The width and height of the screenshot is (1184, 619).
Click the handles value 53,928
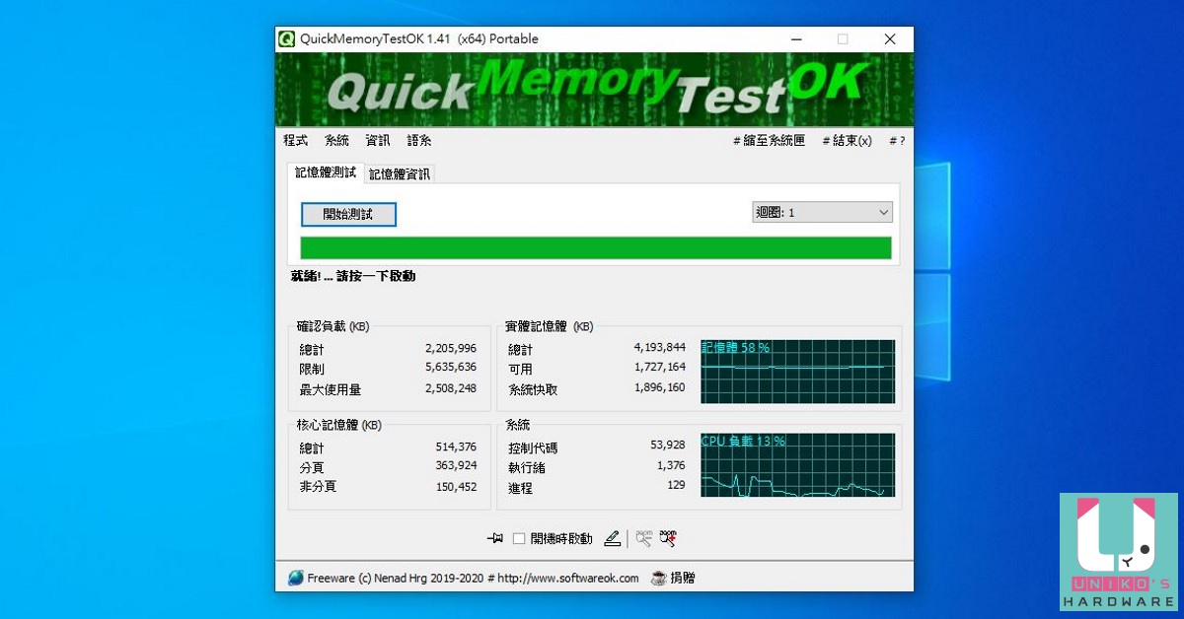[668, 446]
